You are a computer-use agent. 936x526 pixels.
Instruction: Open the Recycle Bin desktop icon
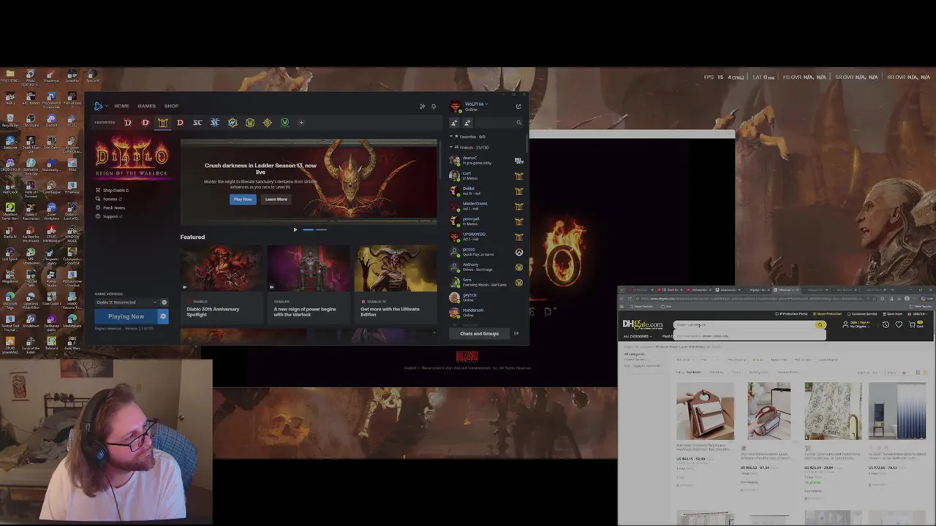(x=10, y=120)
